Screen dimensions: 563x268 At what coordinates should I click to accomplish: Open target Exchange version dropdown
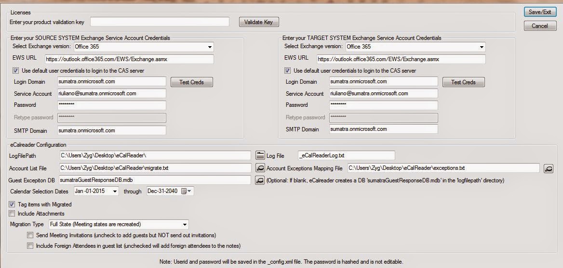tap(482, 47)
